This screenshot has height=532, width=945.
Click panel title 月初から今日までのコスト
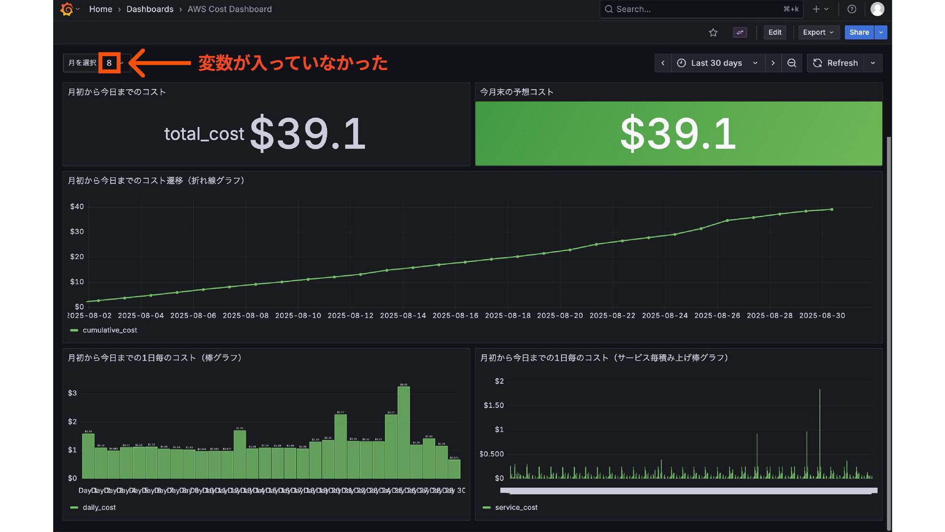(117, 92)
